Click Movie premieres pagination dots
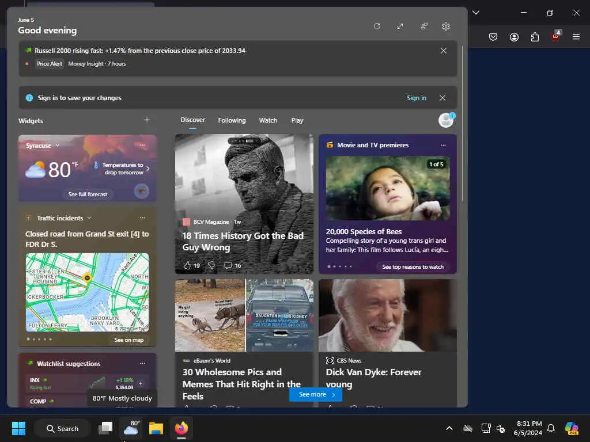 pyautogui.click(x=340, y=266)
